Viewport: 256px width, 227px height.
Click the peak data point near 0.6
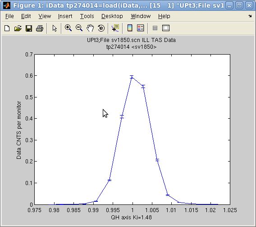coord(132,77)
